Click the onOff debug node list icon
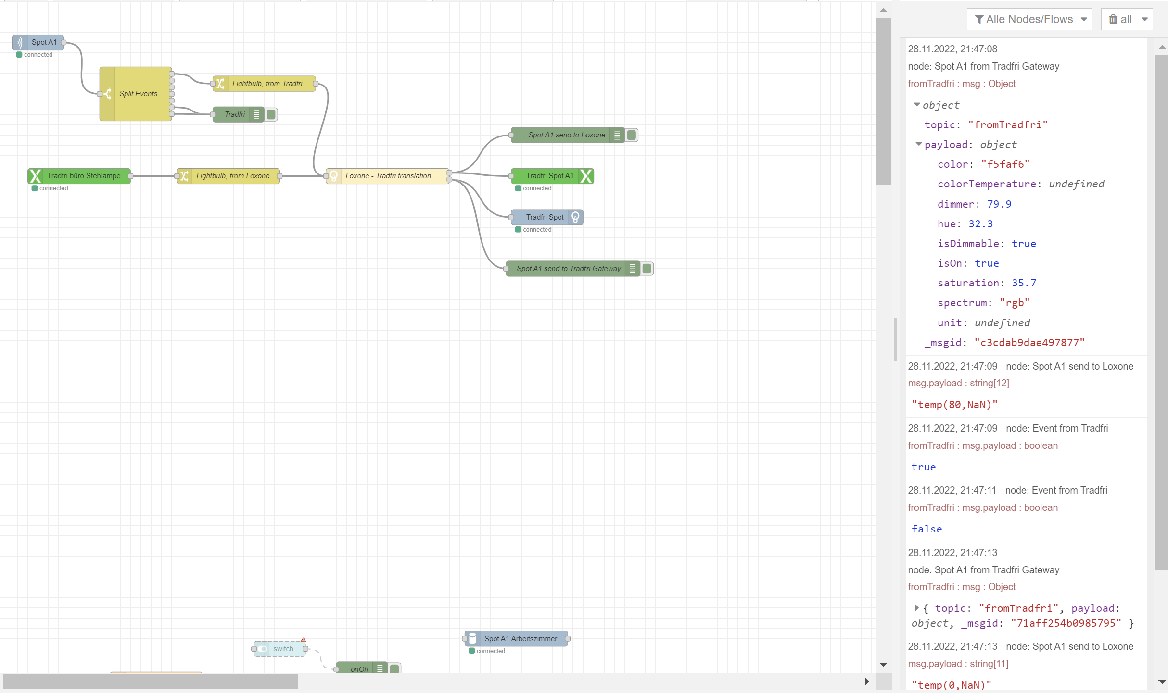Screen dimensions: 1168x693 pos(380,668)
